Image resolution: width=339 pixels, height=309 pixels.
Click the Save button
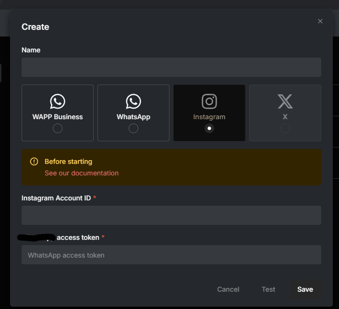[305, 289]
